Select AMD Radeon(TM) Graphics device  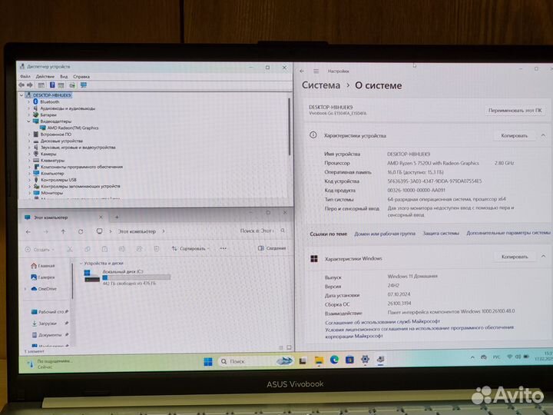pos(73,128)
